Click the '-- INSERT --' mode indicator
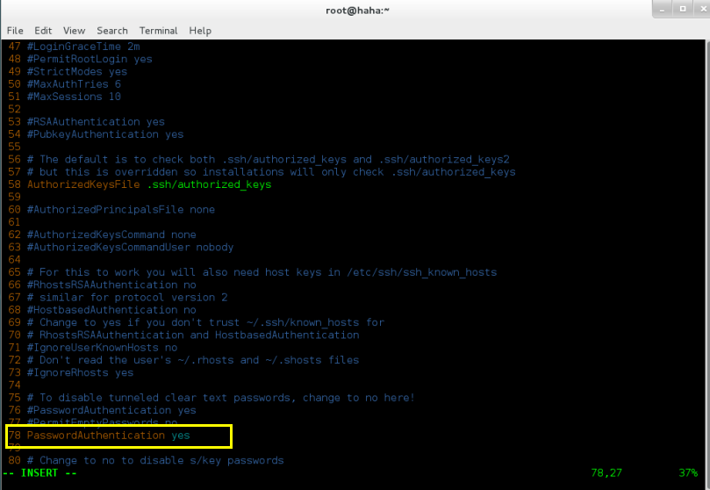Image resolution: width=710 pixels, height=490 pixels. (39, 472)
